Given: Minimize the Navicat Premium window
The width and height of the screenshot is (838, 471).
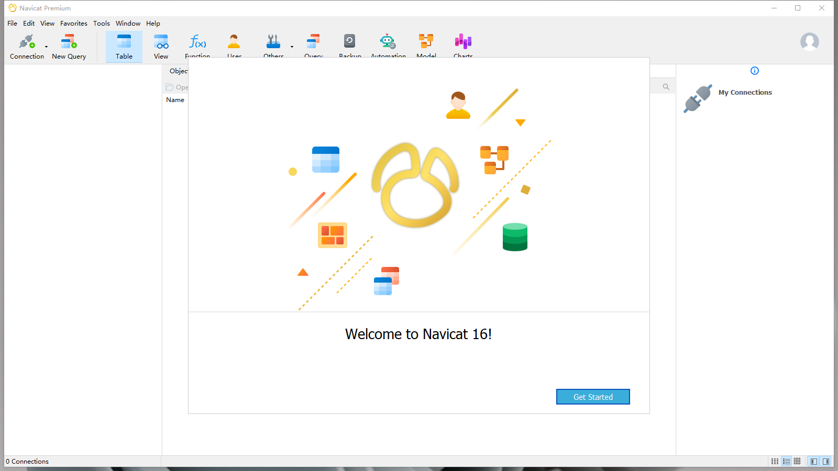Looking at the screenshot, I should (x=774, y=8).
